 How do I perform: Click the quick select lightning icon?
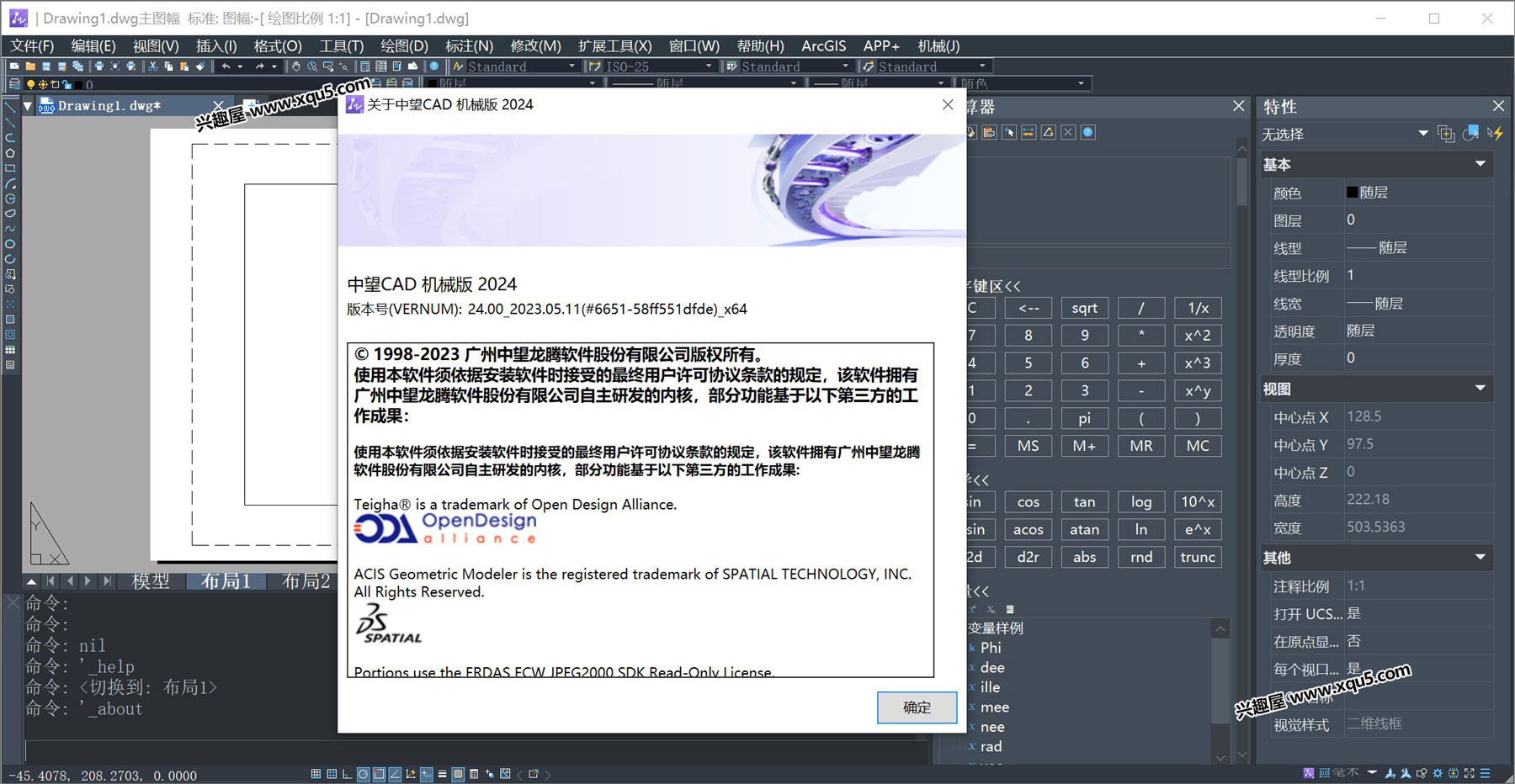click(1496, 133)
